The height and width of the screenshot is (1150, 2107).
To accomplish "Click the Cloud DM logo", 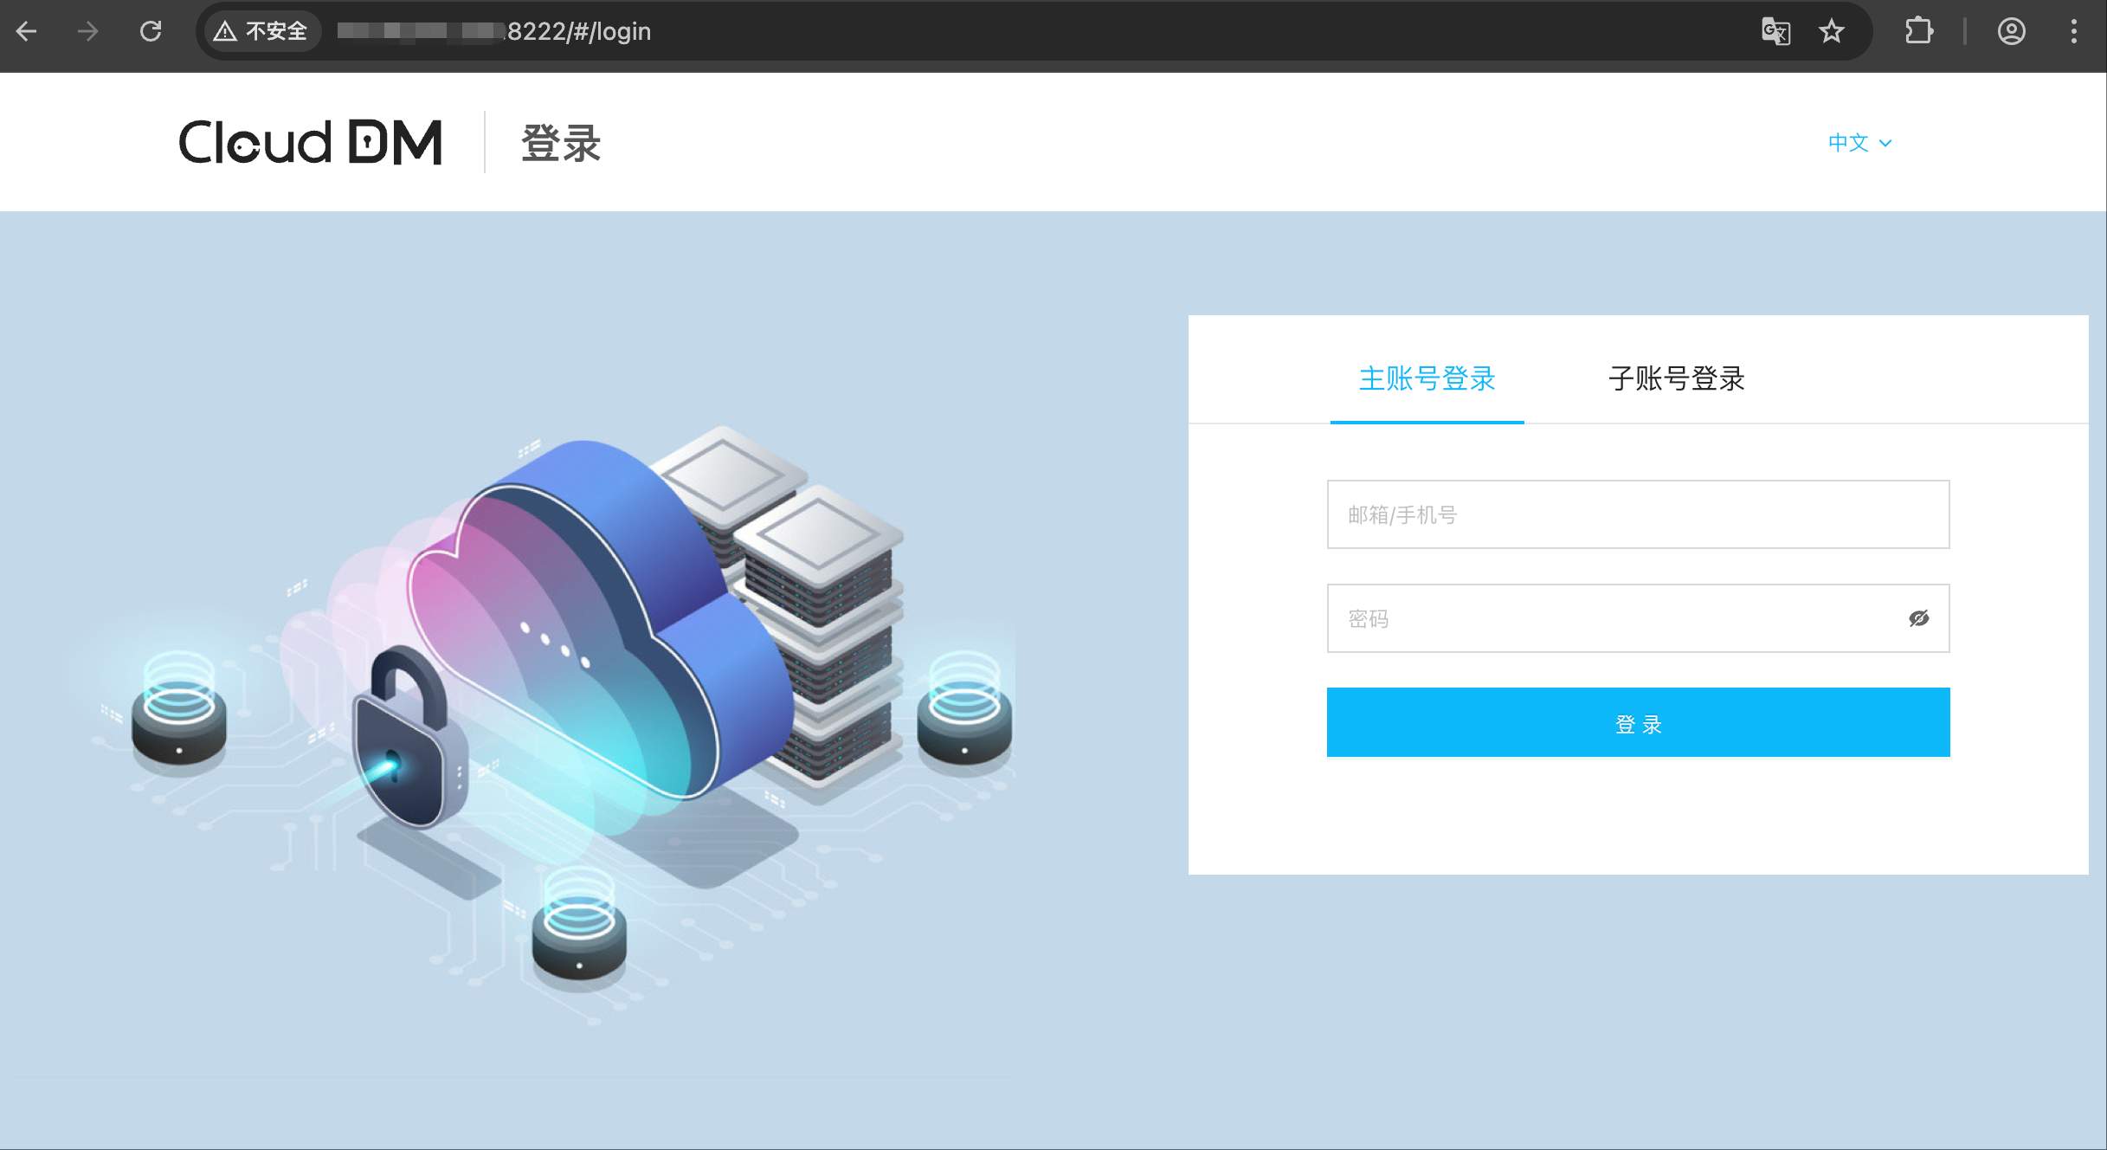I will tap(311, 142).
